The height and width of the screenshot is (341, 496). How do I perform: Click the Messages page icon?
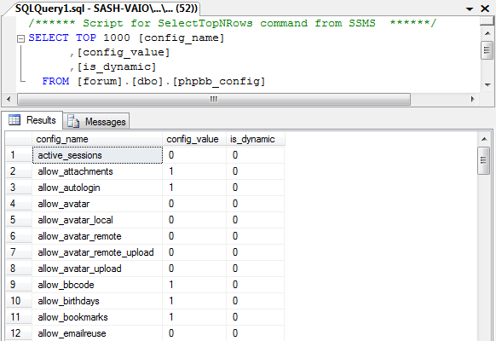point(73,121)
